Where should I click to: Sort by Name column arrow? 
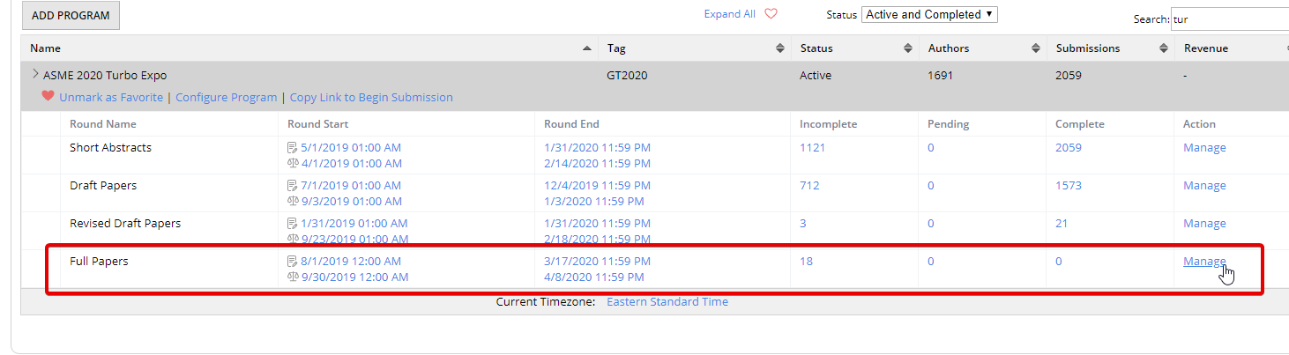[x=587, y=48]
